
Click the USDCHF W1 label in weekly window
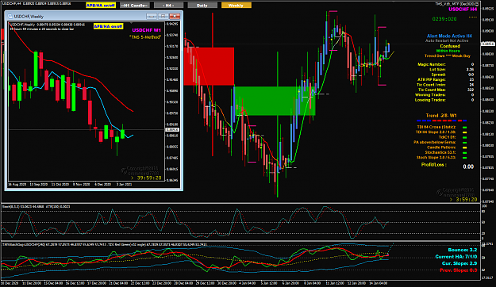coord(147,30)
